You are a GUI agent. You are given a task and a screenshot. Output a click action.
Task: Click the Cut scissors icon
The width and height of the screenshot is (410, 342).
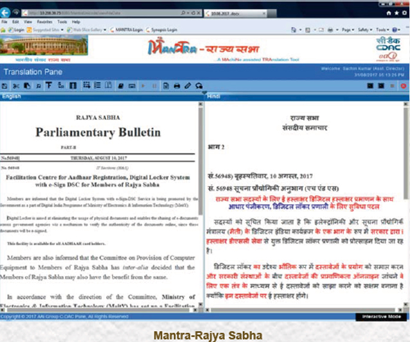[17, 86]
